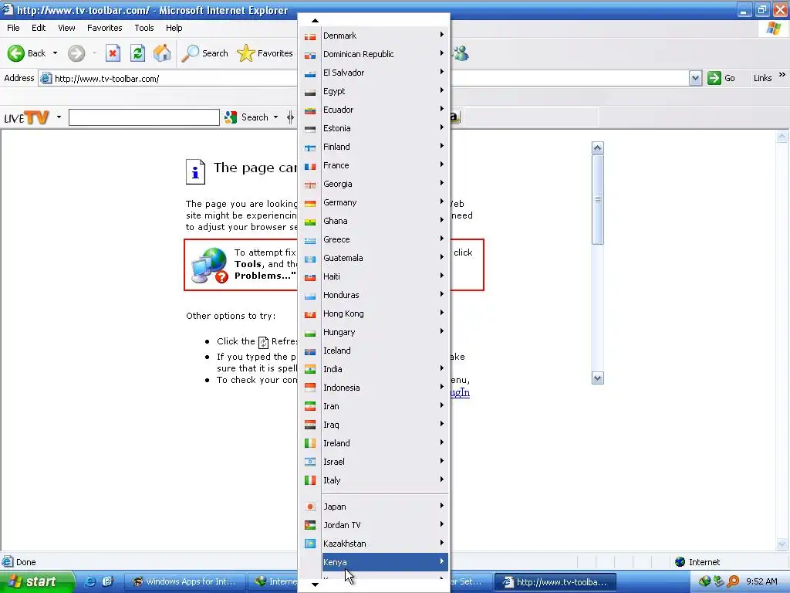Click the LiveTV logo
The width and height of the screenshot is (790, 593).
point(26,117)
